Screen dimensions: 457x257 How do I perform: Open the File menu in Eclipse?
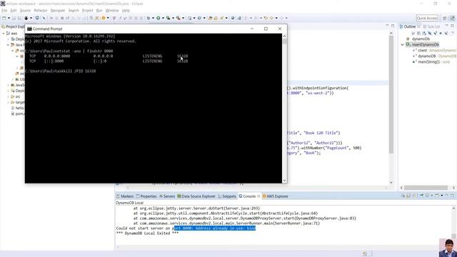click(x=4, y=11)
